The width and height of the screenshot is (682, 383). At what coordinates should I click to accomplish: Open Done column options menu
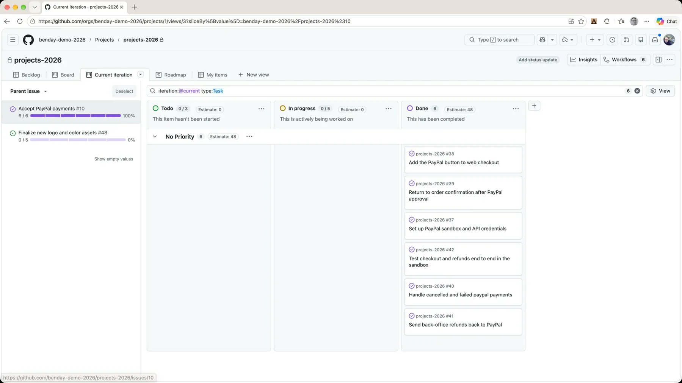pos(516,109)
